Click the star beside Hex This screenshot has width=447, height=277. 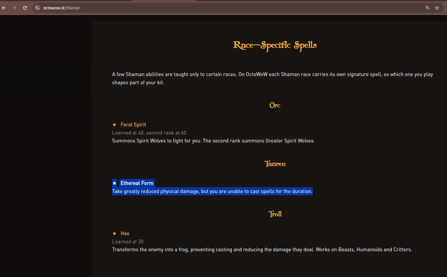tap(114, 233)
